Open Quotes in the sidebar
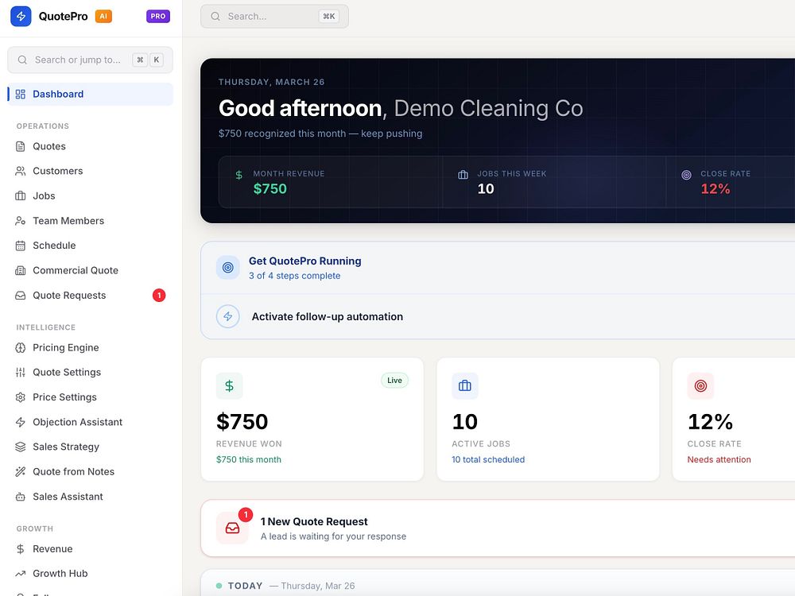 [91, 146]
